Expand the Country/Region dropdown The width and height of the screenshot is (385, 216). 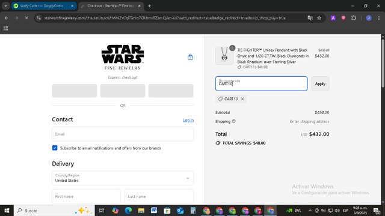[123, 178]
